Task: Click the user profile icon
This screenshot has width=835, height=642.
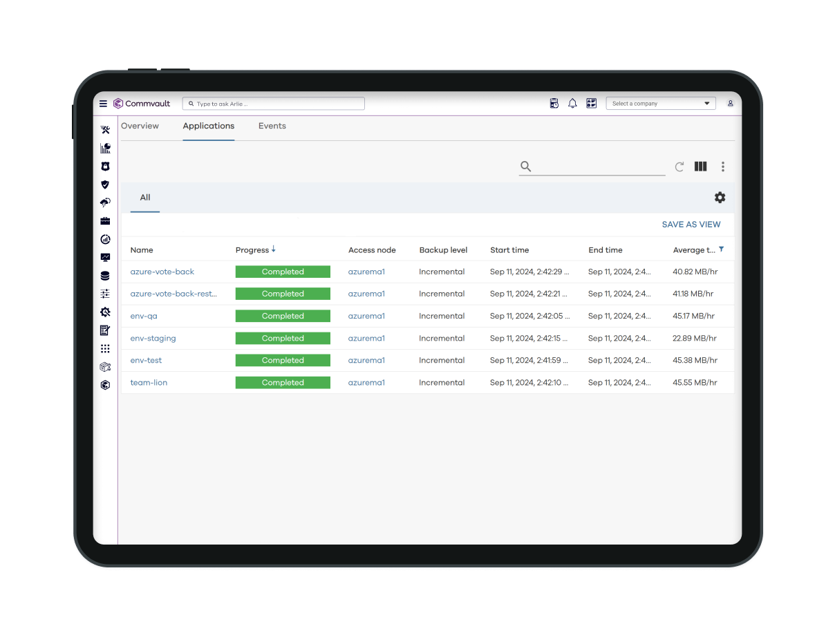Action: coord(730,104)
